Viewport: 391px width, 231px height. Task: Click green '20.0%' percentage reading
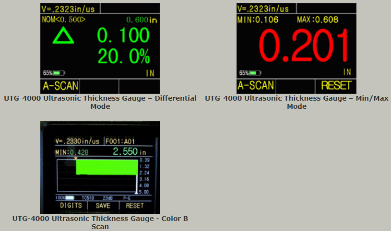tap(124, 57)
